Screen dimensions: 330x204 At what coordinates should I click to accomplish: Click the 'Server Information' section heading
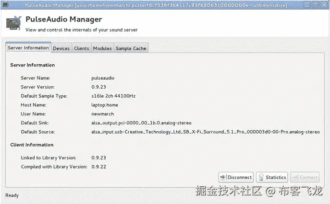click(32, 65)
